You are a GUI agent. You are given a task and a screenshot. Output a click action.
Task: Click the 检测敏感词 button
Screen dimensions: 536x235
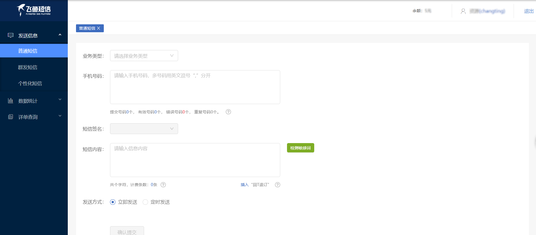pyautogui.click(x=300, y=148)
